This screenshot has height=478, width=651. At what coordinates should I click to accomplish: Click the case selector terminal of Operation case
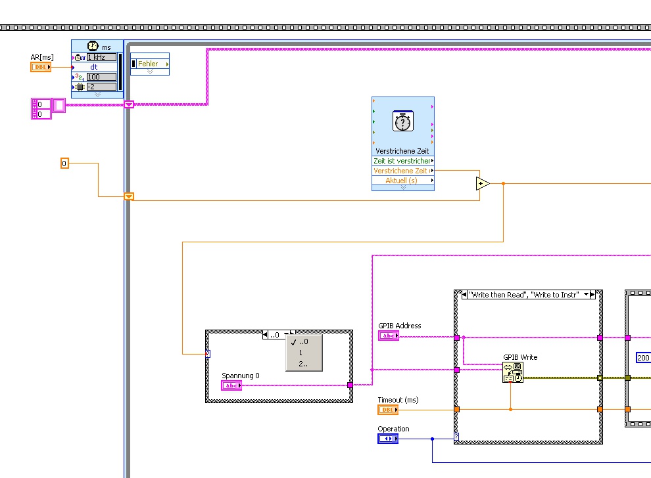[x=456, y=436]
